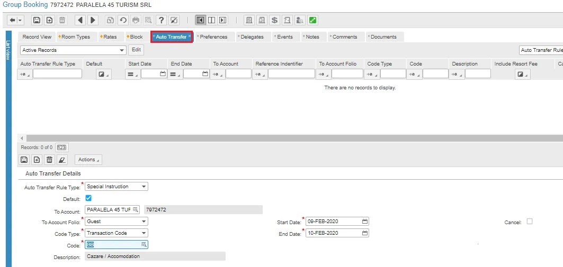Viewport: 563px width, 267px height.
Task: Click the person search toolbar icon
Action: (300, 20)
